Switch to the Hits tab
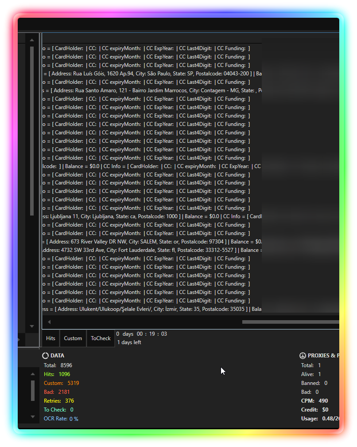Viewport: 357px width, 447px height. (x=51, y=338)
